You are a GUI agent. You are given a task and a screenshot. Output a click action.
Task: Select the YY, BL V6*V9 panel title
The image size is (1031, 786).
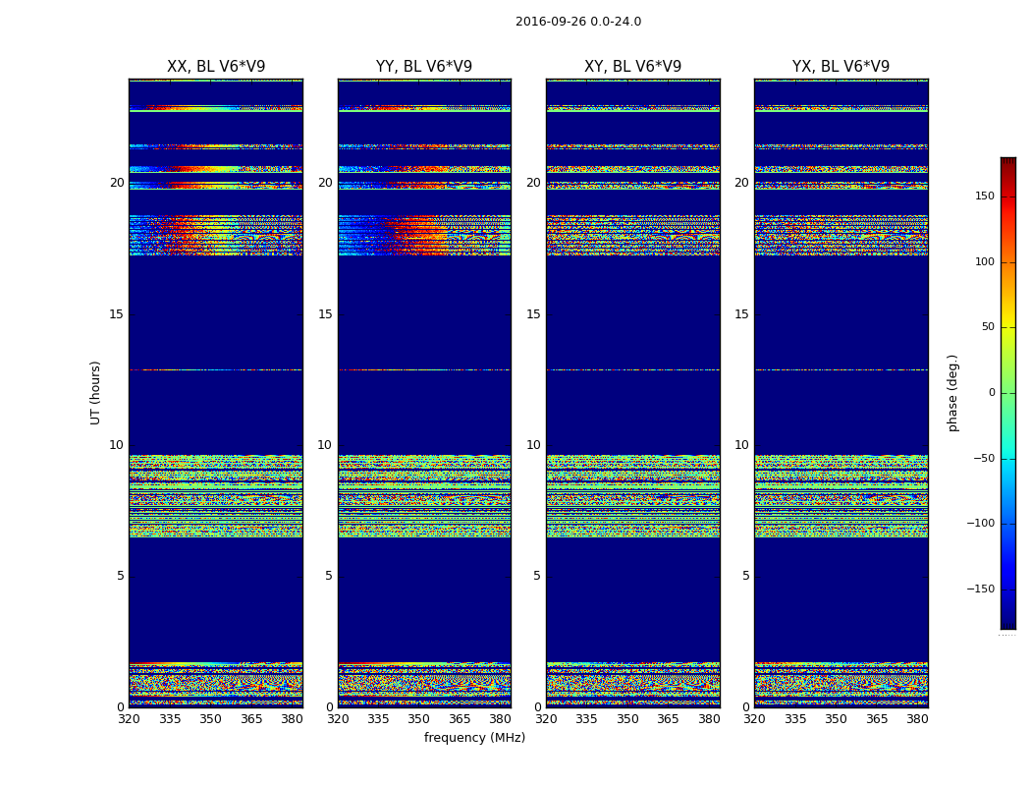(x=424, y=67)
